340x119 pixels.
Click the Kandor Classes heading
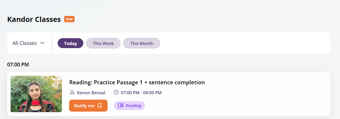point(34,19)
